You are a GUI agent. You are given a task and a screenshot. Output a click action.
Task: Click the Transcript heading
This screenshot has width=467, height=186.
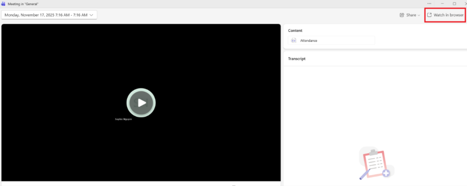(x=296, y=59)
